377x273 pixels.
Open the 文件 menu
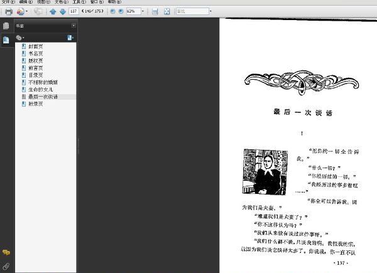pyautogui.click(x=8, y=2)
